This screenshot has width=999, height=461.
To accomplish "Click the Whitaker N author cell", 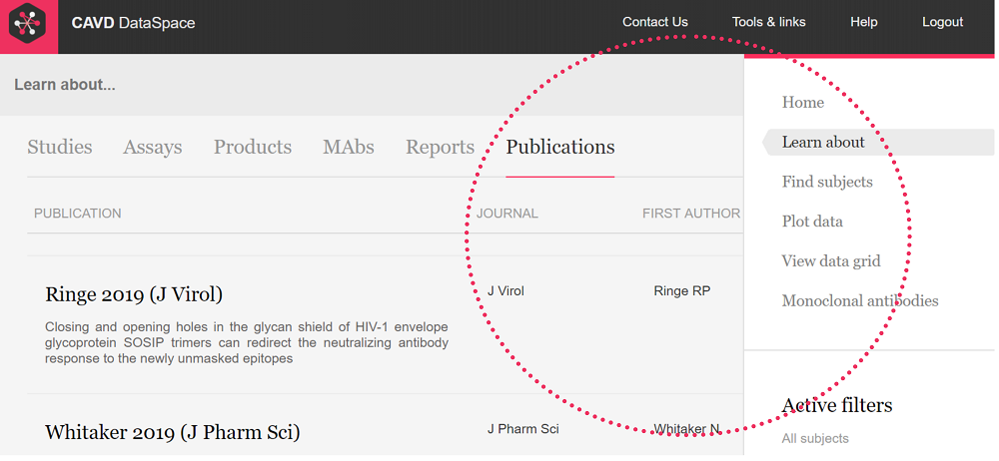I will click(x=687, y=429).
